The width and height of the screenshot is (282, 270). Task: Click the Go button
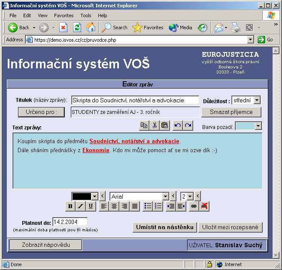[265, 40]
